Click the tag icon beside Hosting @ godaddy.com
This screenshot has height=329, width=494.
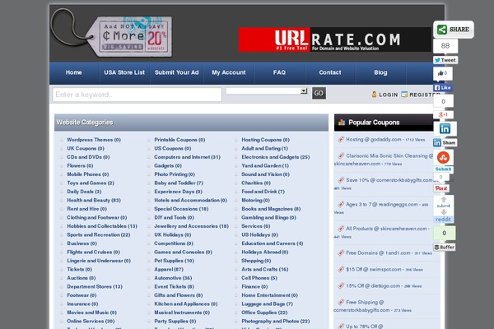[341, 139]
